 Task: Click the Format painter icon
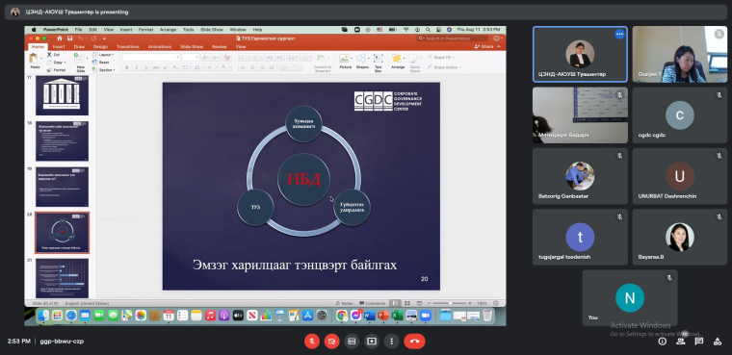click(x=49, y=70)
